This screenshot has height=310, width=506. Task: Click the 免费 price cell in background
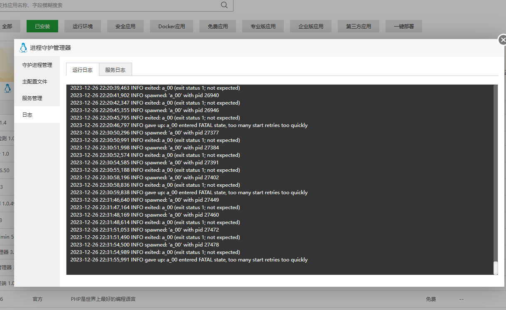point(431,299)
